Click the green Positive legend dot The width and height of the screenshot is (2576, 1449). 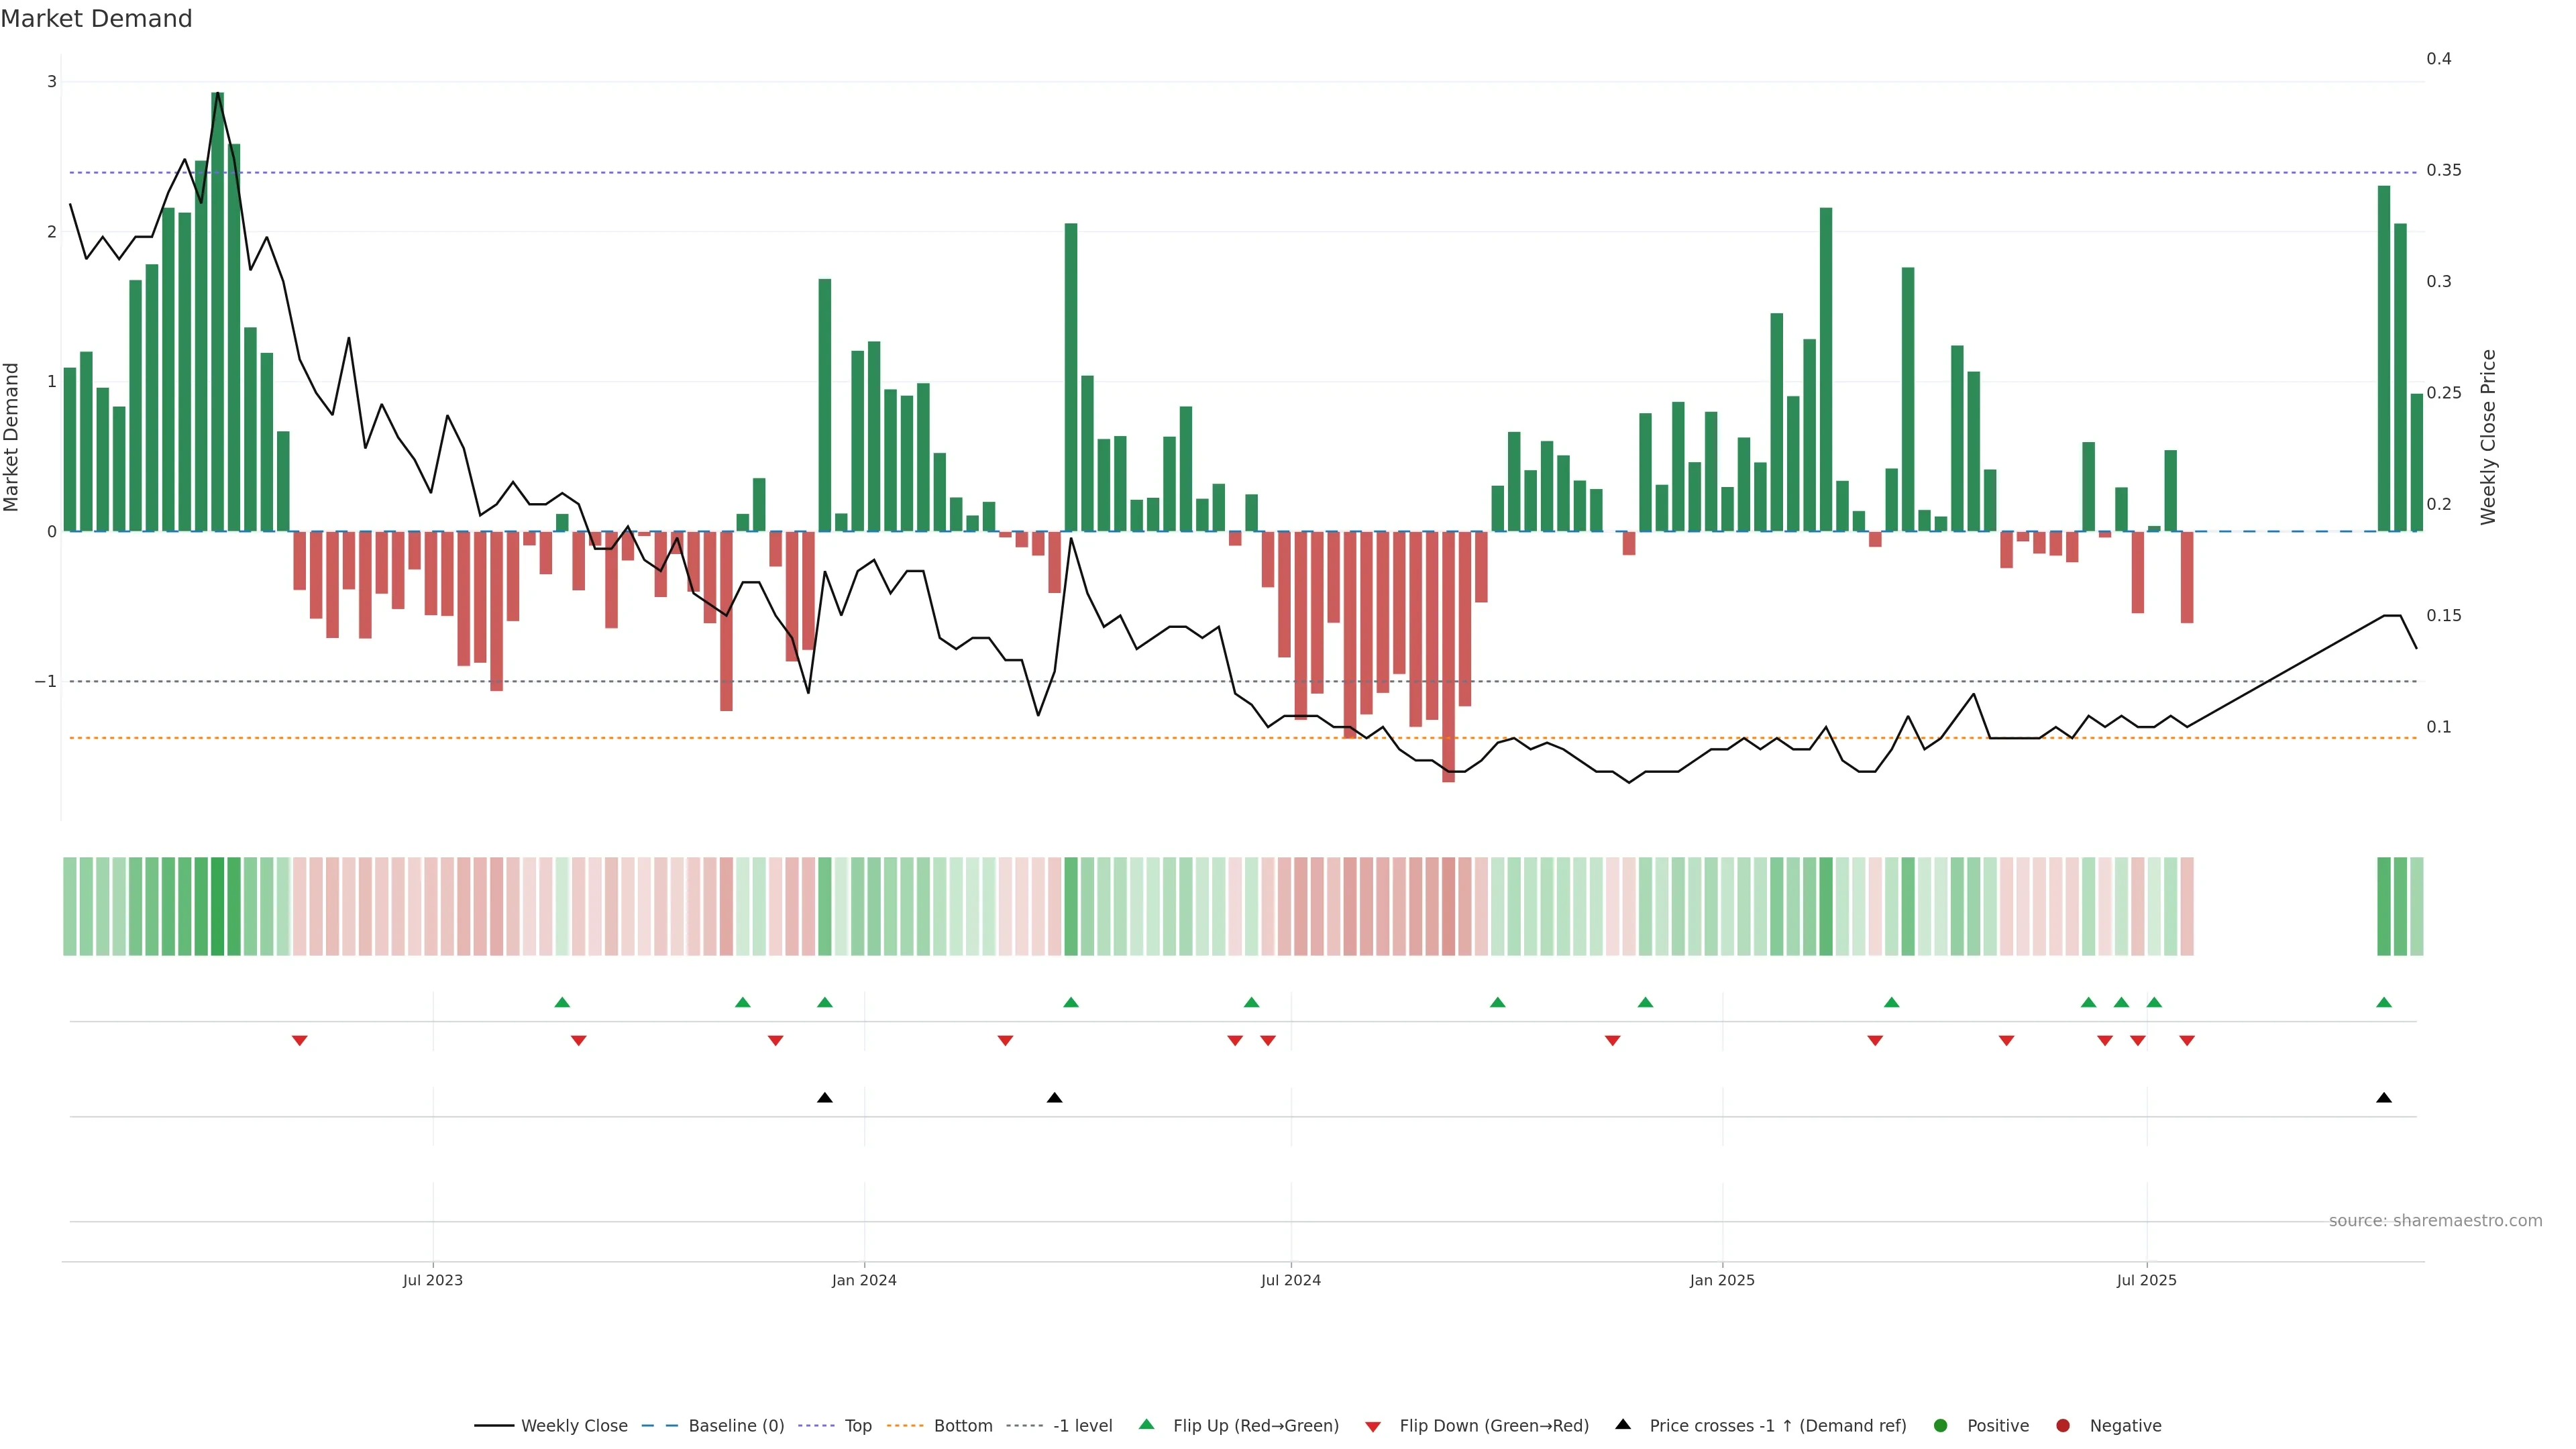pos(1941,1426)
